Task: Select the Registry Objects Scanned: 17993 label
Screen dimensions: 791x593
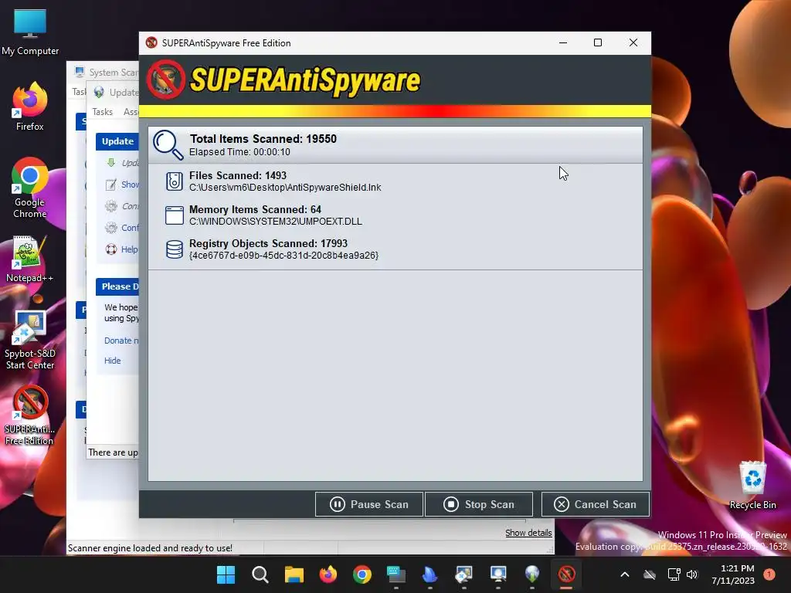Action: [x=268, y=243]
